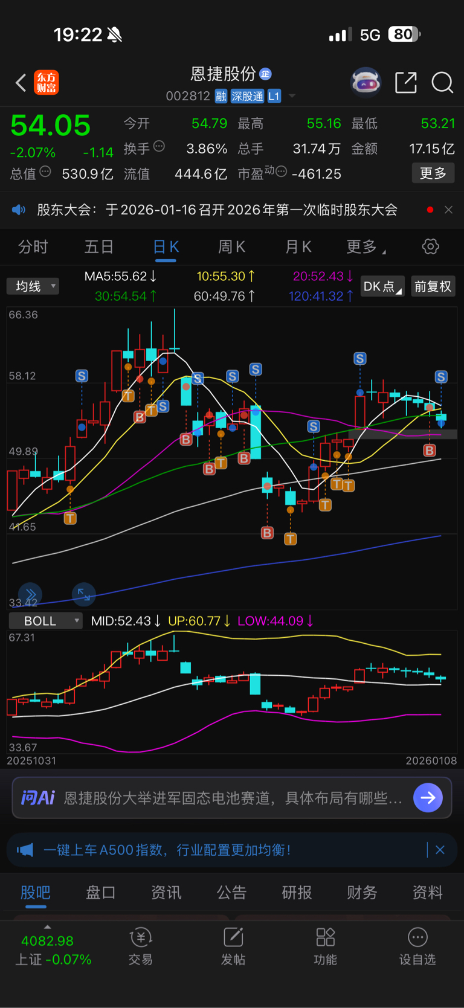Tap the fullscreen expand chart button
The width and height of the screenshot is (464, 1008).
tap(83, 595)
